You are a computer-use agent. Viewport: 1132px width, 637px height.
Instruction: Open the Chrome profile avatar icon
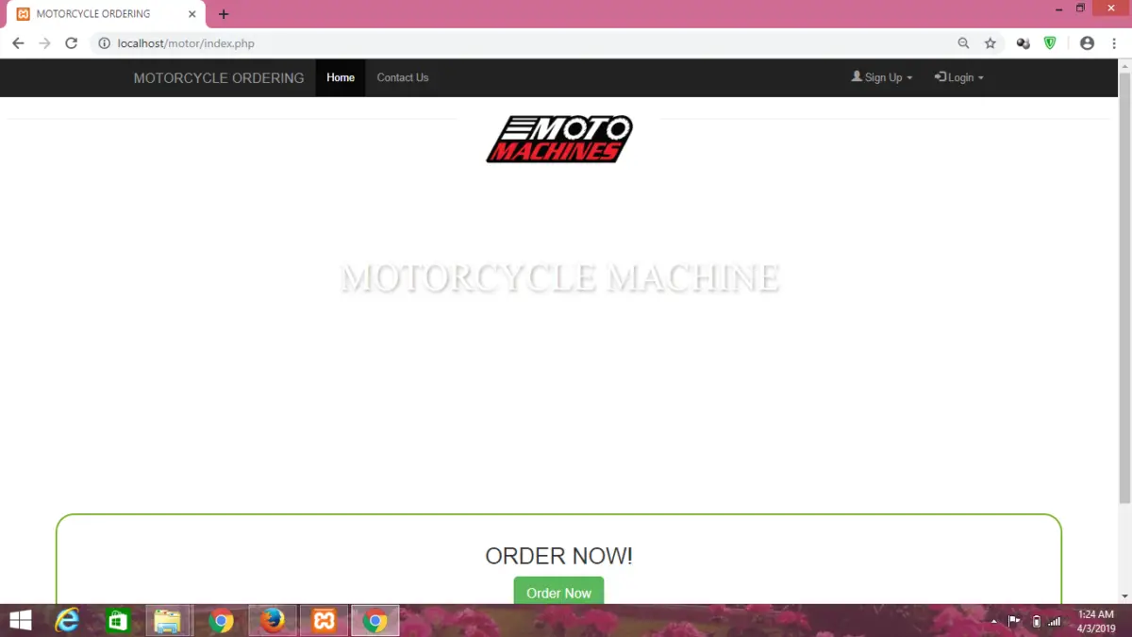pos(1087,43)
